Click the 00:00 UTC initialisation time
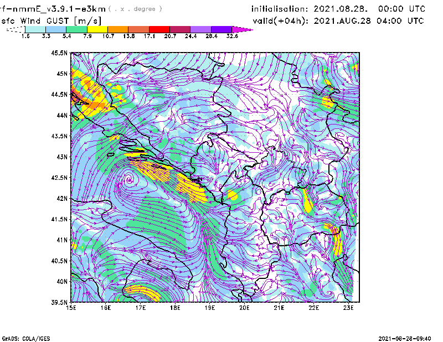Screen dimensions: 443x342 402,9
